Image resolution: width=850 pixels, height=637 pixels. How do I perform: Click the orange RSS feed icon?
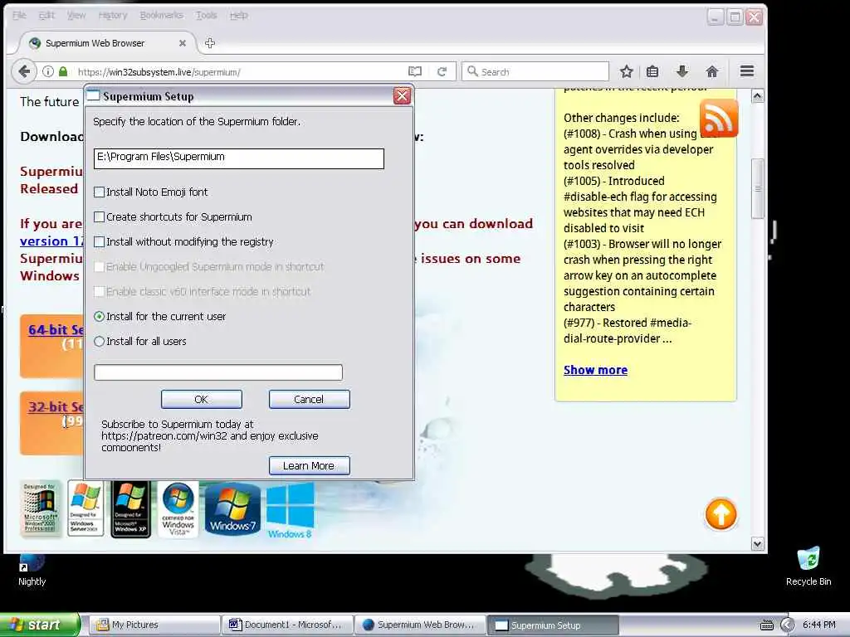point(719,118)
